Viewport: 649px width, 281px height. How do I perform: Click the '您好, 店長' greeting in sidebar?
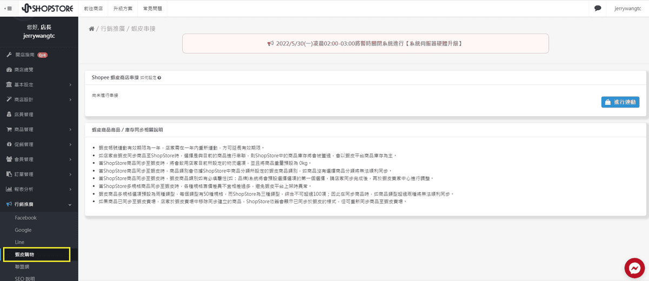tap(39, 27)
